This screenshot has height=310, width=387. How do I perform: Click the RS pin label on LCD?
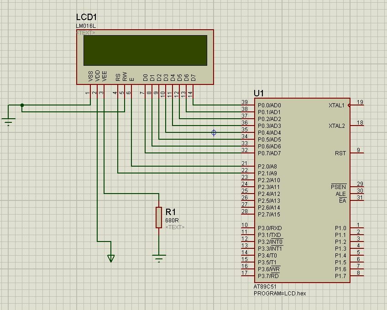click(118, 77)
